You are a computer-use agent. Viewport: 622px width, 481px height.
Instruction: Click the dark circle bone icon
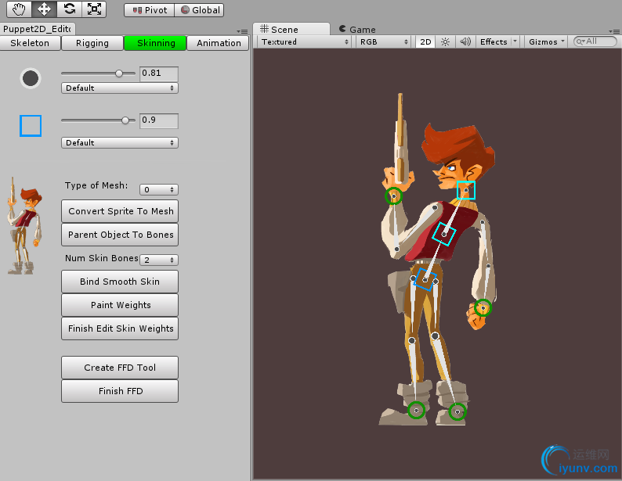pyautogui.click(x=31, y=77)
